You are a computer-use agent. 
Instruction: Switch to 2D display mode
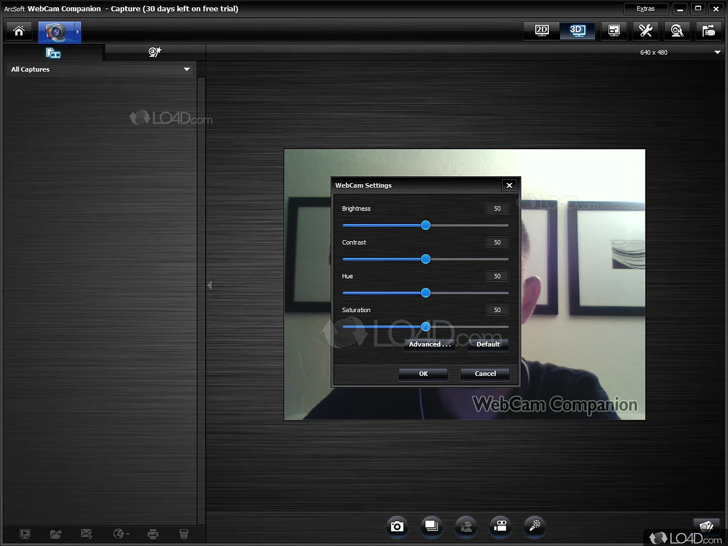point(542,31)
